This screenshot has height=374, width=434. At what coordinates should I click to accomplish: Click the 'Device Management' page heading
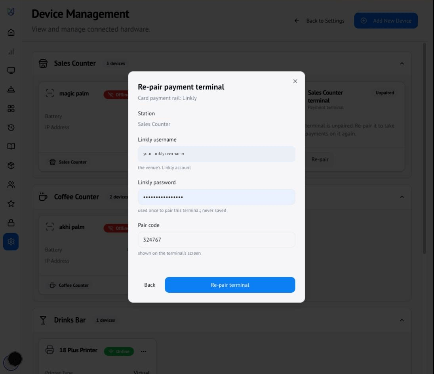[80, 14]
